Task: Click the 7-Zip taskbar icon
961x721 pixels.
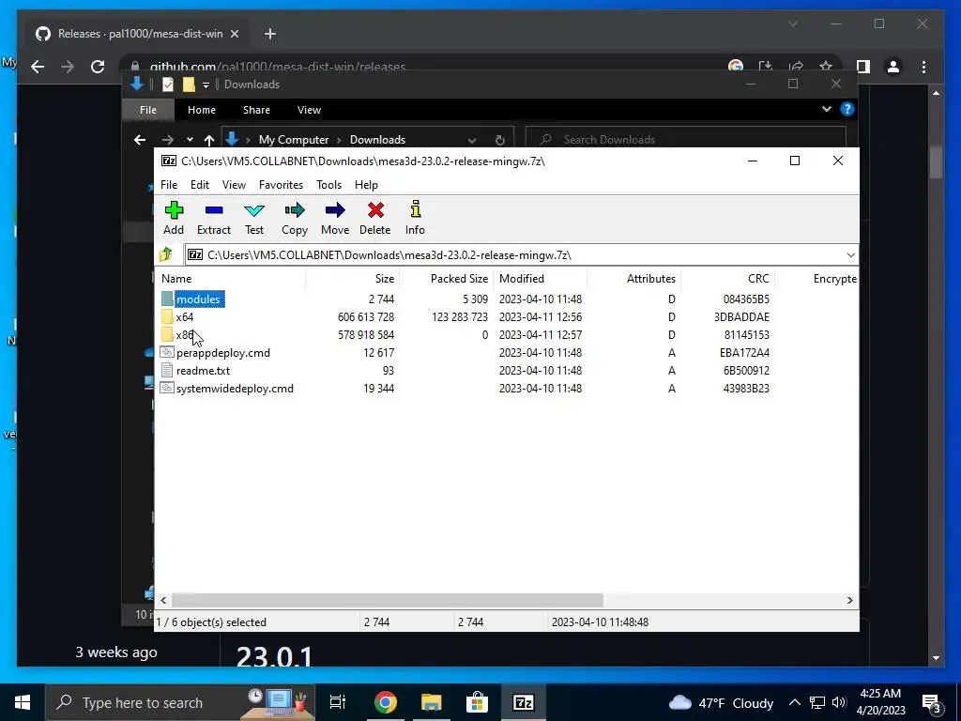Action: [523, 702]
